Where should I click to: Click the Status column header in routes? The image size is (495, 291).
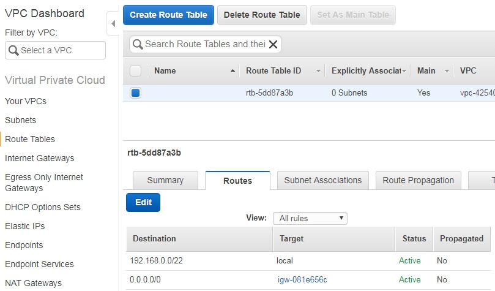pos(414,238)
